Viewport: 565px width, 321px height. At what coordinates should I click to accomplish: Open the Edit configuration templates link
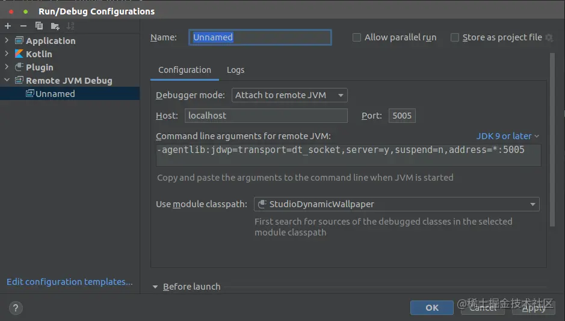(x=70, y=282)
